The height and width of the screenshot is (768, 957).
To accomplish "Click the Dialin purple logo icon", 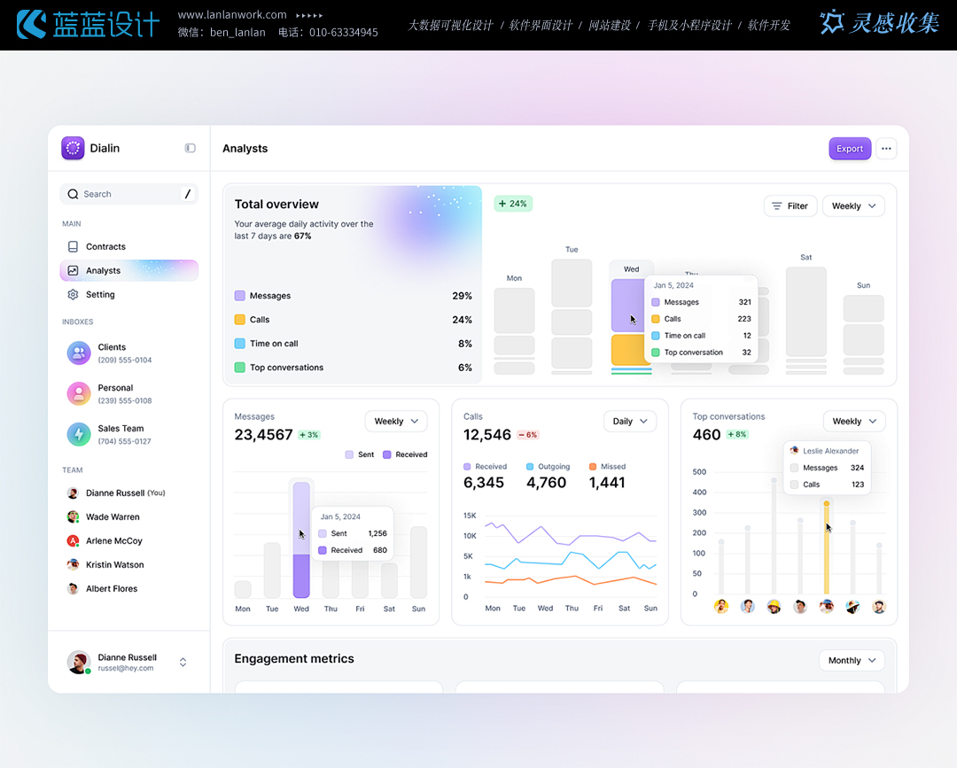I will 73,148.
